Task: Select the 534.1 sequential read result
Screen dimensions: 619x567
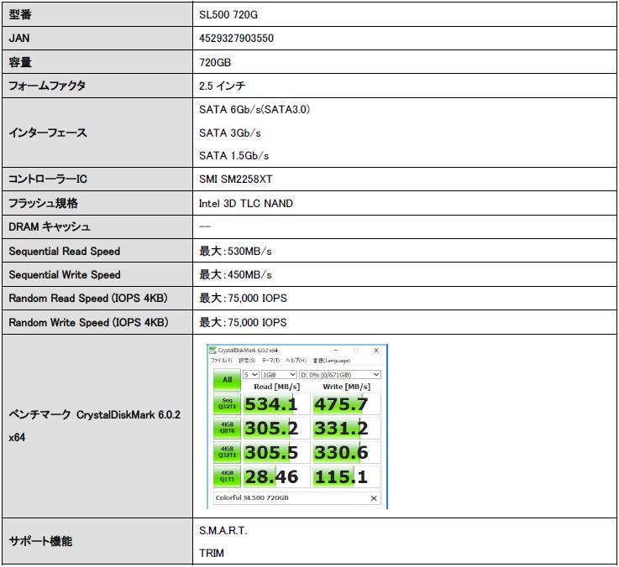Action: 276,404
